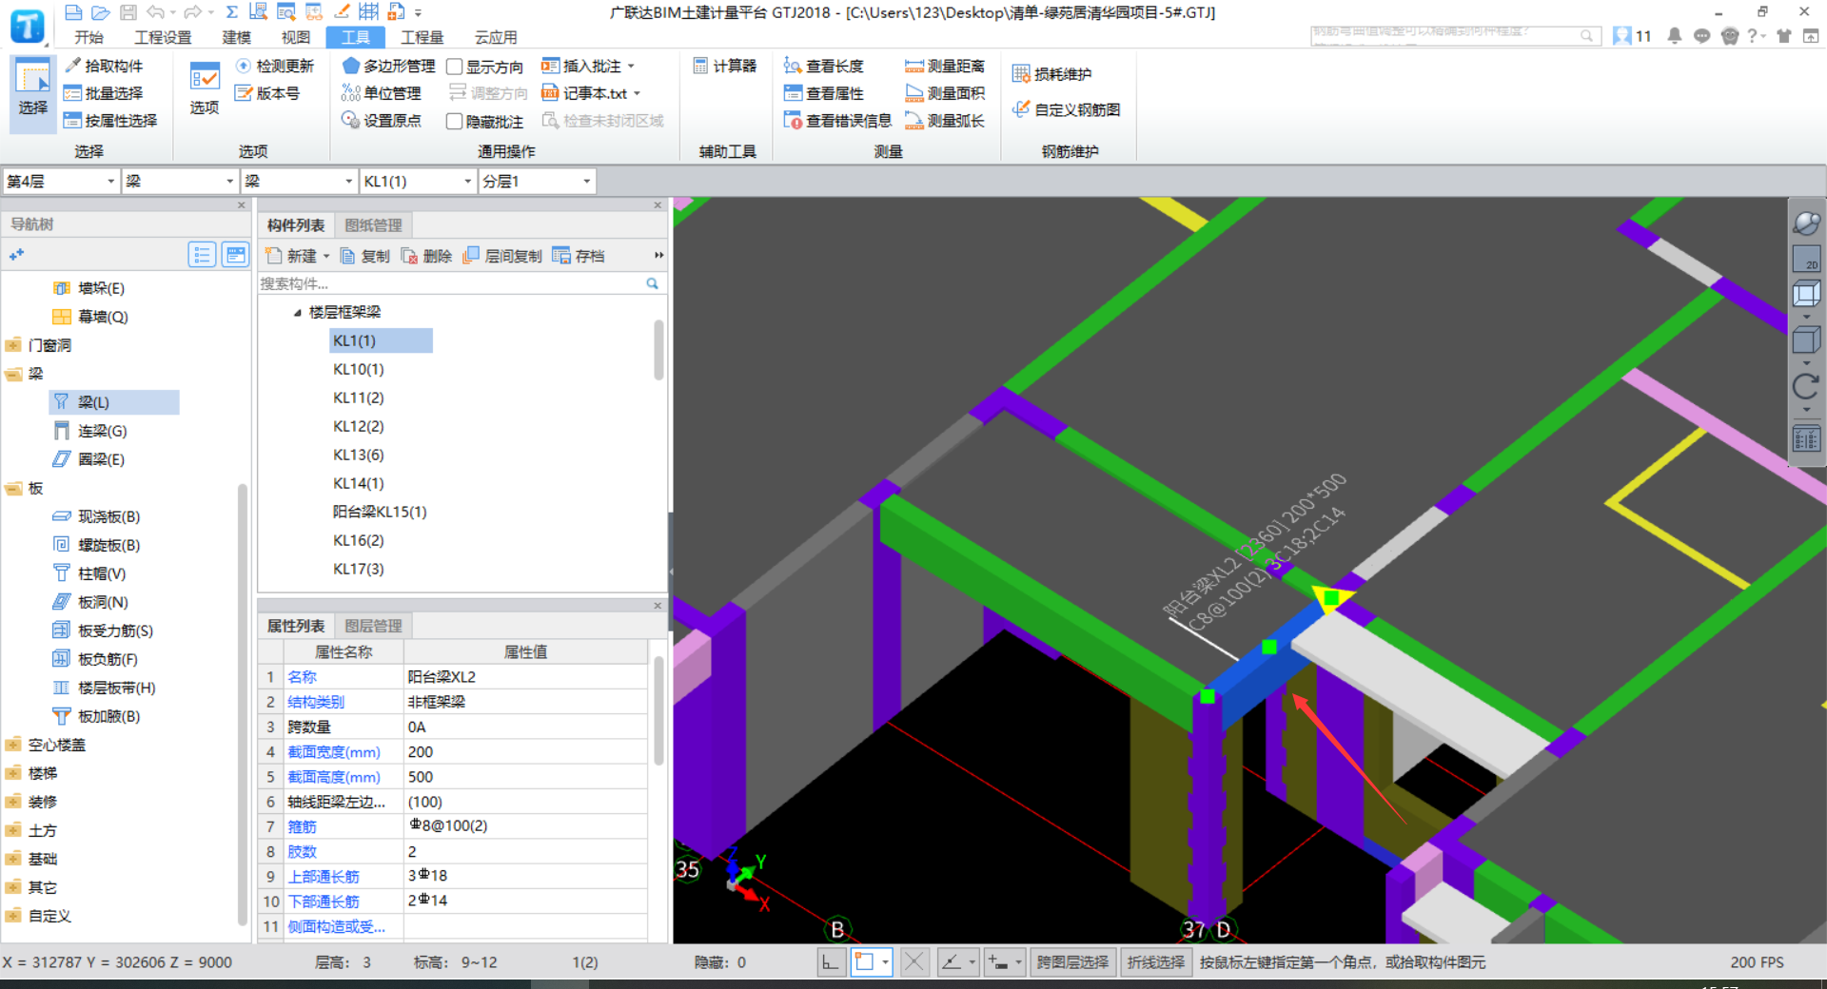
Task: Select 阳台梁KL15(1) in component list
Action: [x=380, y=512]
